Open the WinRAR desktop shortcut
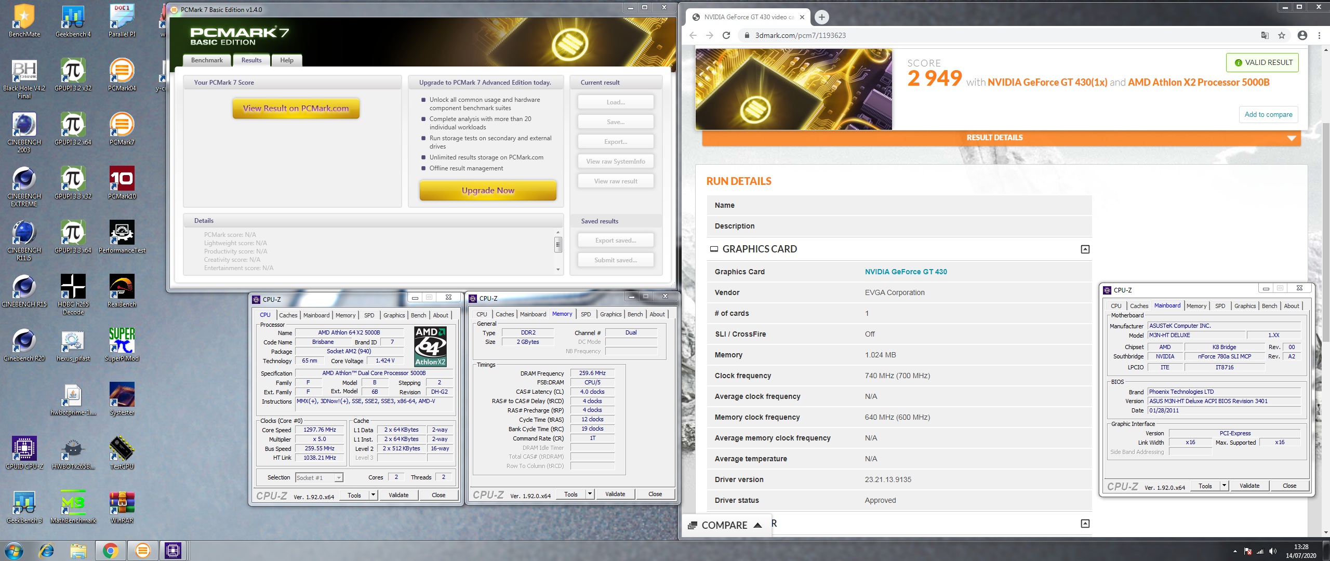The image size is (1330, 561). (122, 507)
